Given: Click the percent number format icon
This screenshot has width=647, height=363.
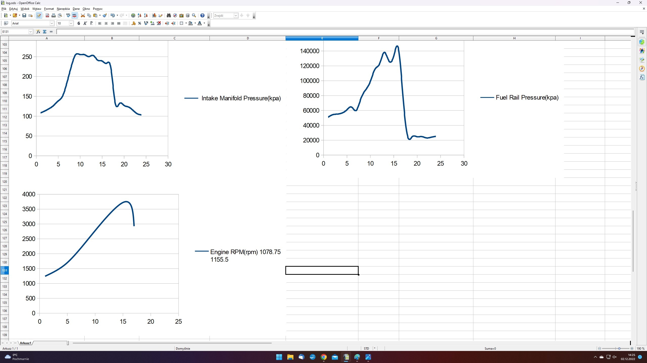Looking at the screenshot, I should (140, 23).
